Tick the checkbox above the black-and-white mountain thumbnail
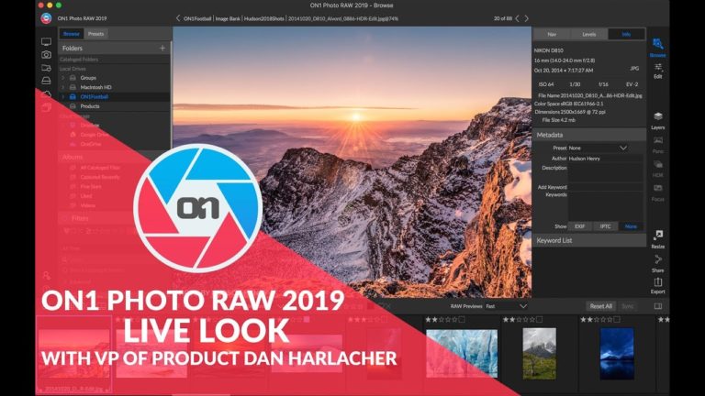Screen dimensions: 705x396 click(x=539, y=319)
